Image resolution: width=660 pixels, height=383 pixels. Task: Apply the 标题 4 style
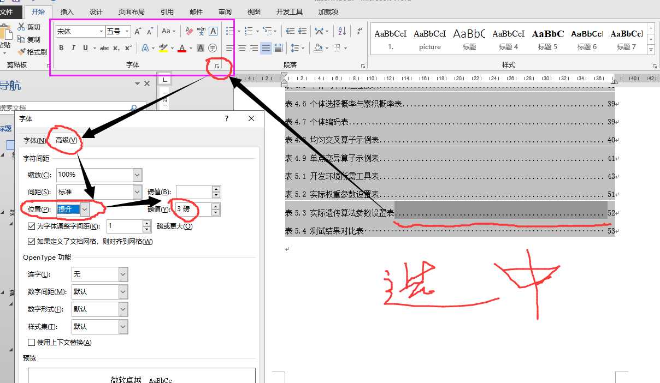pyautogui.click(x=508, y=39)
